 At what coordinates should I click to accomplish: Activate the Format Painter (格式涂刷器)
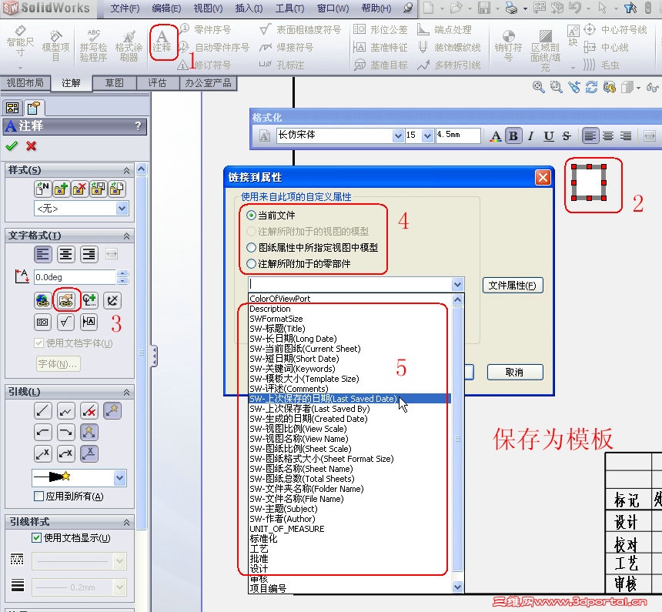[x=129, y=45]
